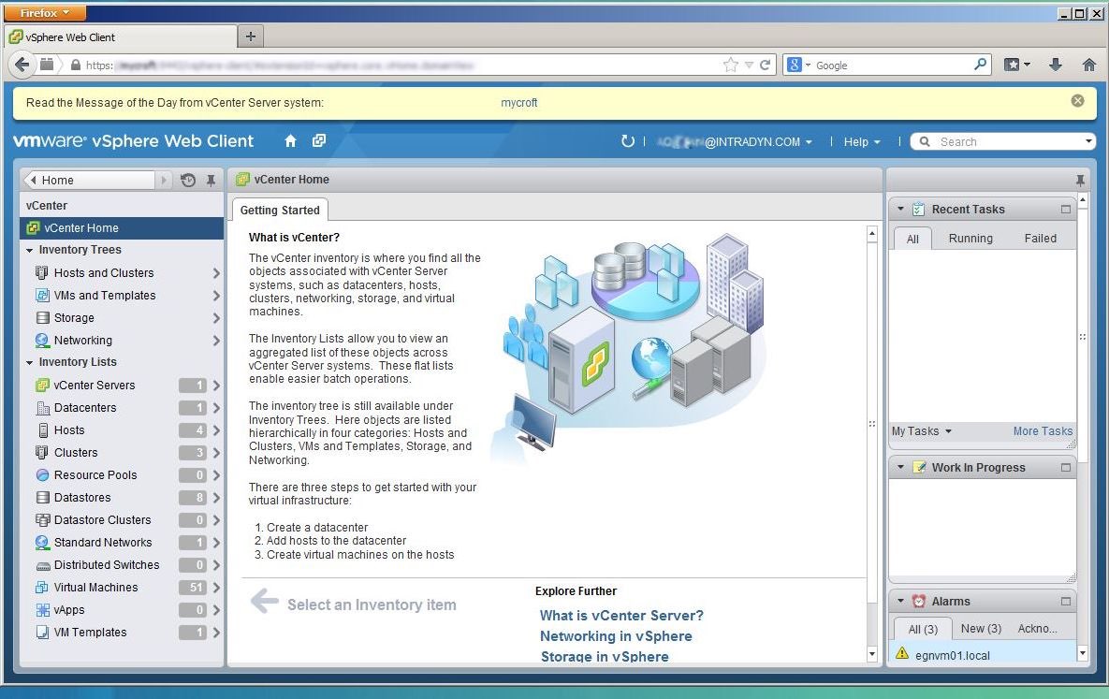Refresh the vSphere client view
This screenshot has width=1109, height=699.
click(x=627, y=140)
